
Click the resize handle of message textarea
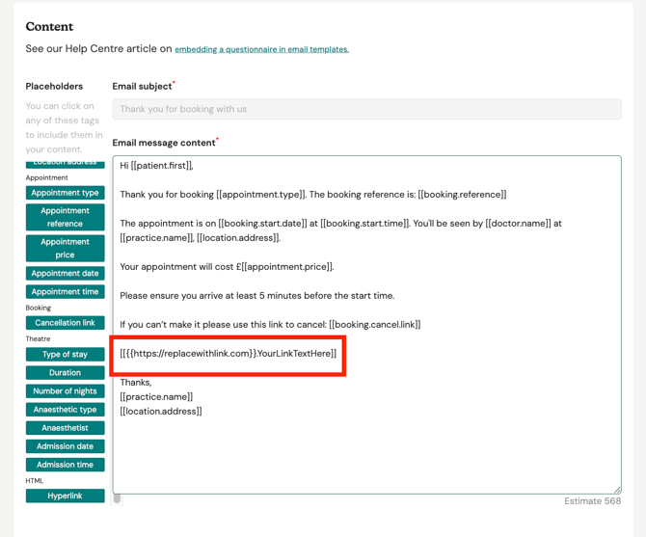[616, 489]
